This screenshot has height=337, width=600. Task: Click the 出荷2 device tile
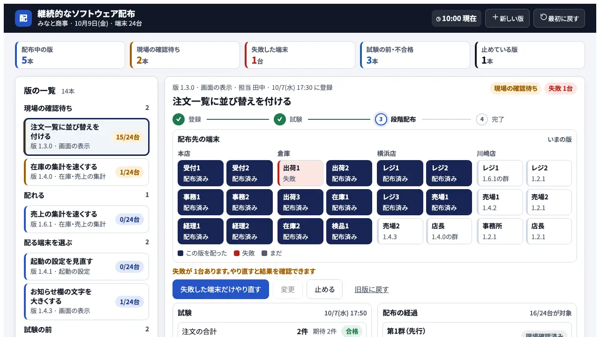click(349, 173)
